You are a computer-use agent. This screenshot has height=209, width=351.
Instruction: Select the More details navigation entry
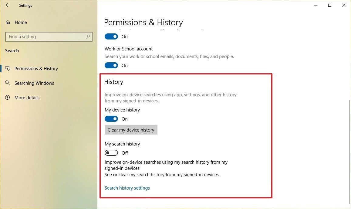(27, 98)
